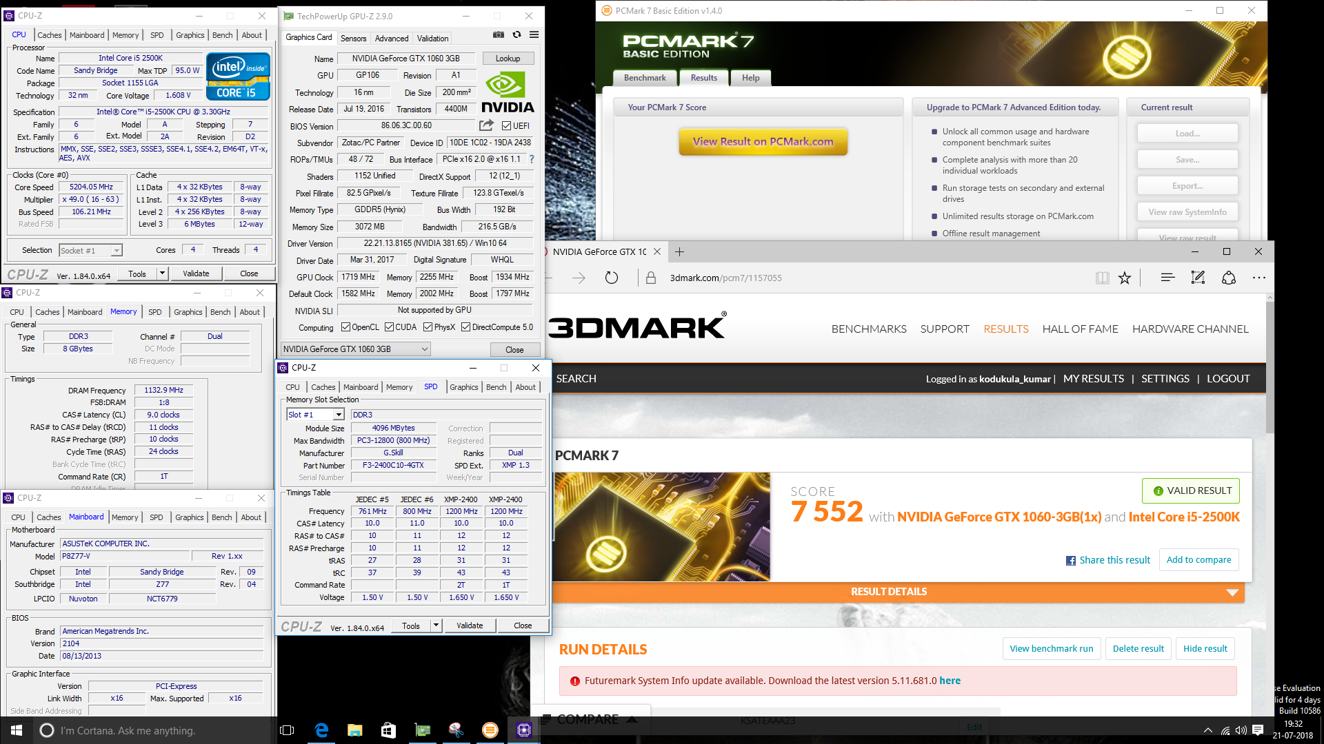The image size is (1324, 744).
Task: Open the Store app from the taskbar
Action: [x=388, y=730]
